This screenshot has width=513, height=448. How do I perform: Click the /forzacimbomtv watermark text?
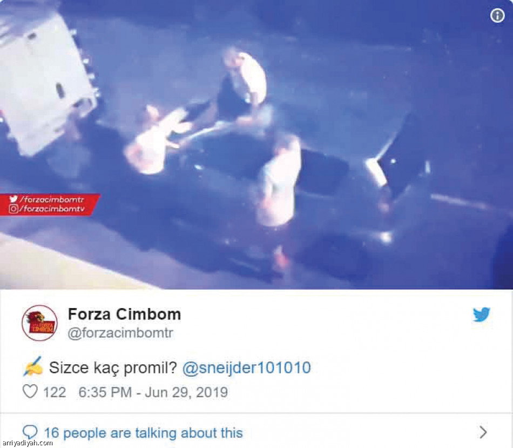coord(52,209)
